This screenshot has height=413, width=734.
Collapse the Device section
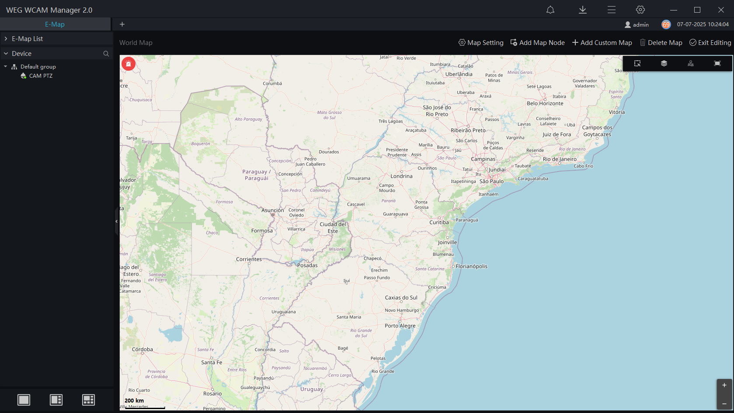click(6, 54)
